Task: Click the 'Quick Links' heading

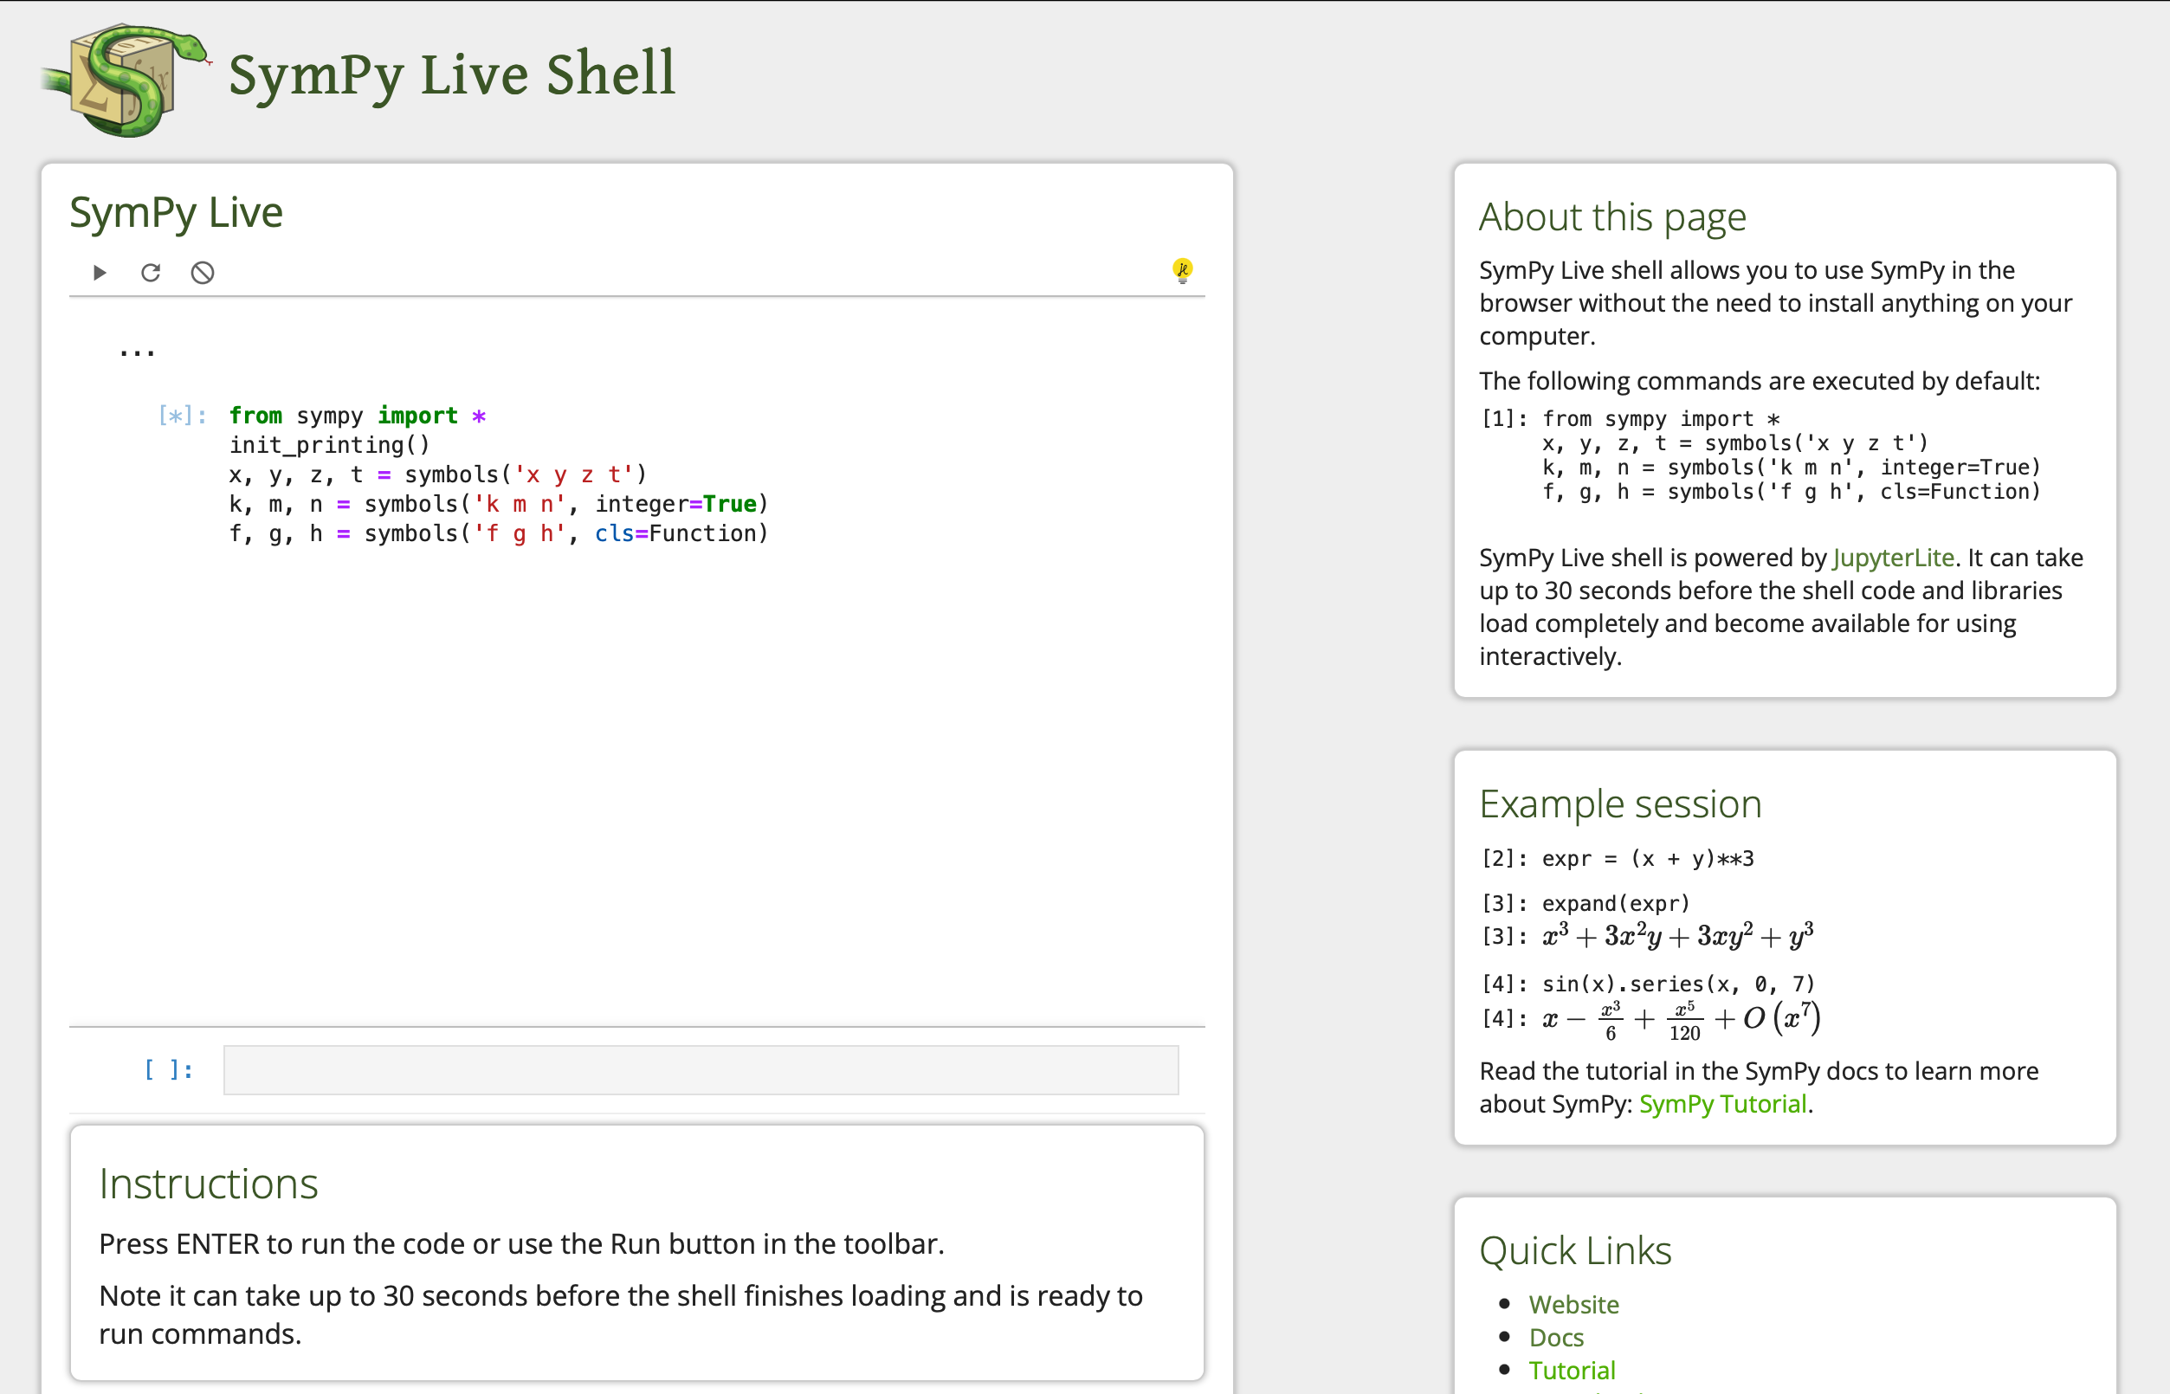Action: 1575,1251
